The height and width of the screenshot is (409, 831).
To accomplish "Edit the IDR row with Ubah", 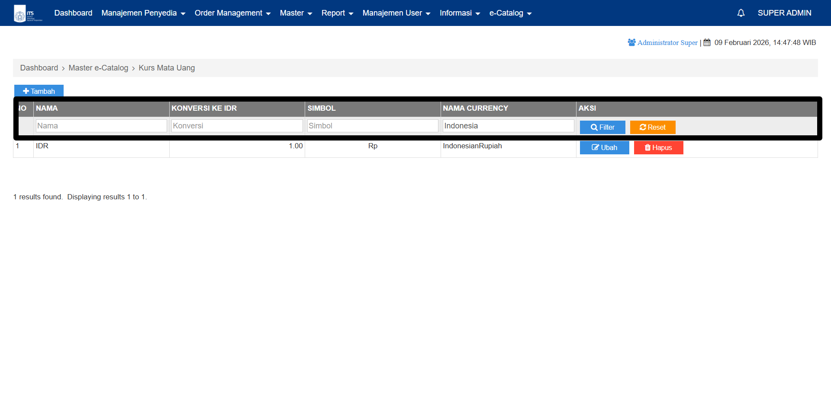I will (604, 147).
